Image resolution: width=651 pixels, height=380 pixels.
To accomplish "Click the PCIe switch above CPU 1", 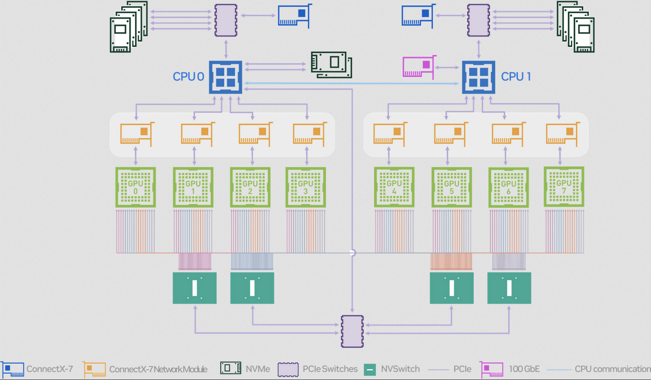I will 478,20.
